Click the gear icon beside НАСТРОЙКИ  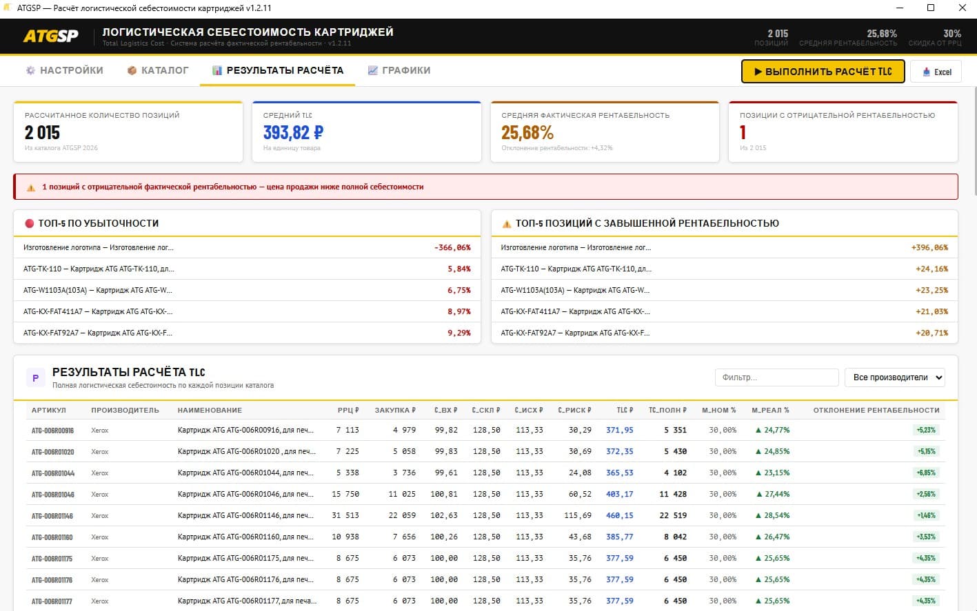click(30, 70)
